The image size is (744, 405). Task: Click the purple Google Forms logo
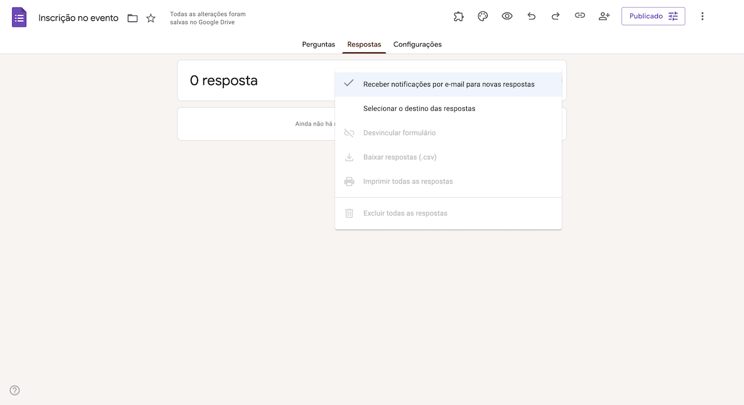pos(19,17)
